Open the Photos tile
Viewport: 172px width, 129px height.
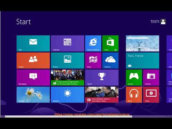coord(67,61)
